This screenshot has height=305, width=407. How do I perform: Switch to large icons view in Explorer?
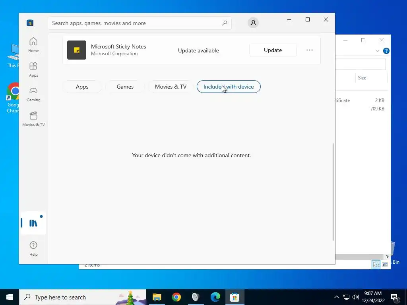coord(385,264)
